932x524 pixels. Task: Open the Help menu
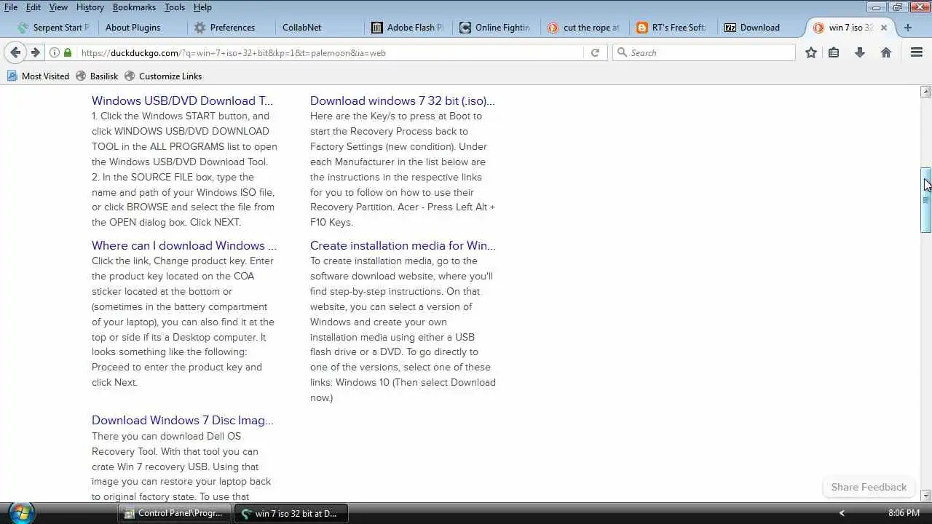202,7
